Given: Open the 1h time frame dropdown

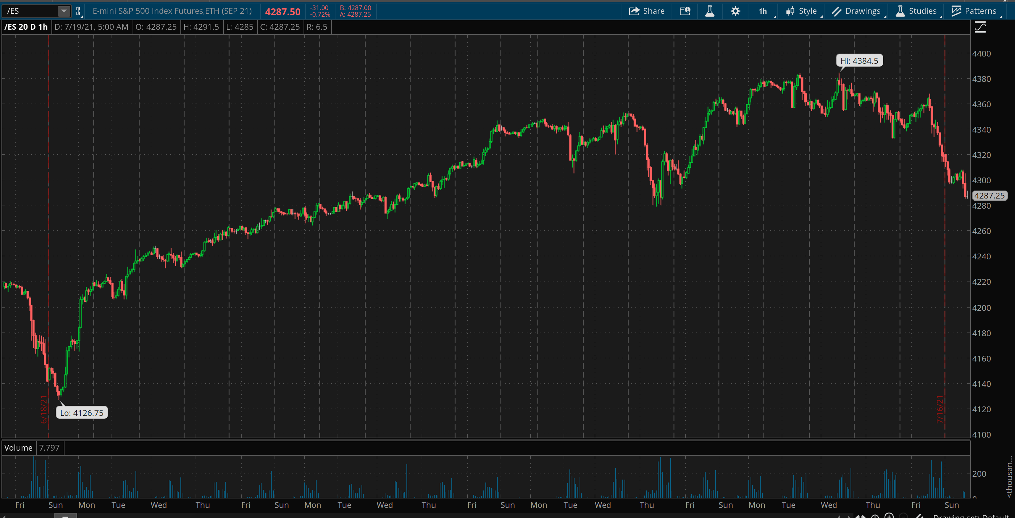Looking at the screenshot, I should [764, 11].
